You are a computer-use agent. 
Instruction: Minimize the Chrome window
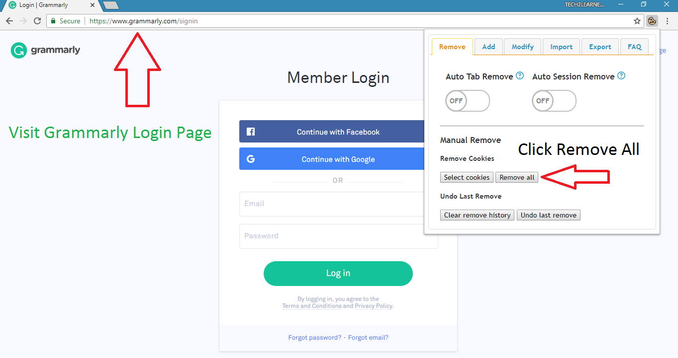621,4
